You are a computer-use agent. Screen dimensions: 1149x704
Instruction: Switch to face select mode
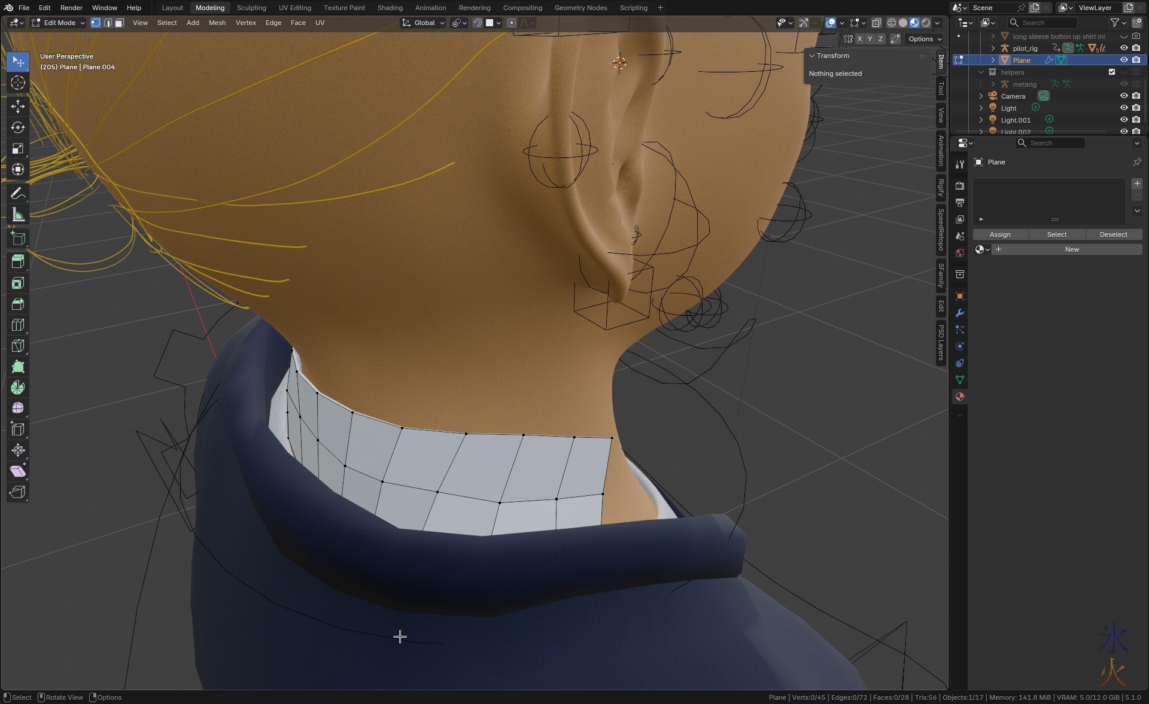[119, 23]
